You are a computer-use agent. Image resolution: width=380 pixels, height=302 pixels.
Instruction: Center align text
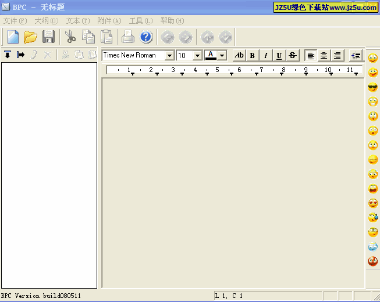click(324, 55)
